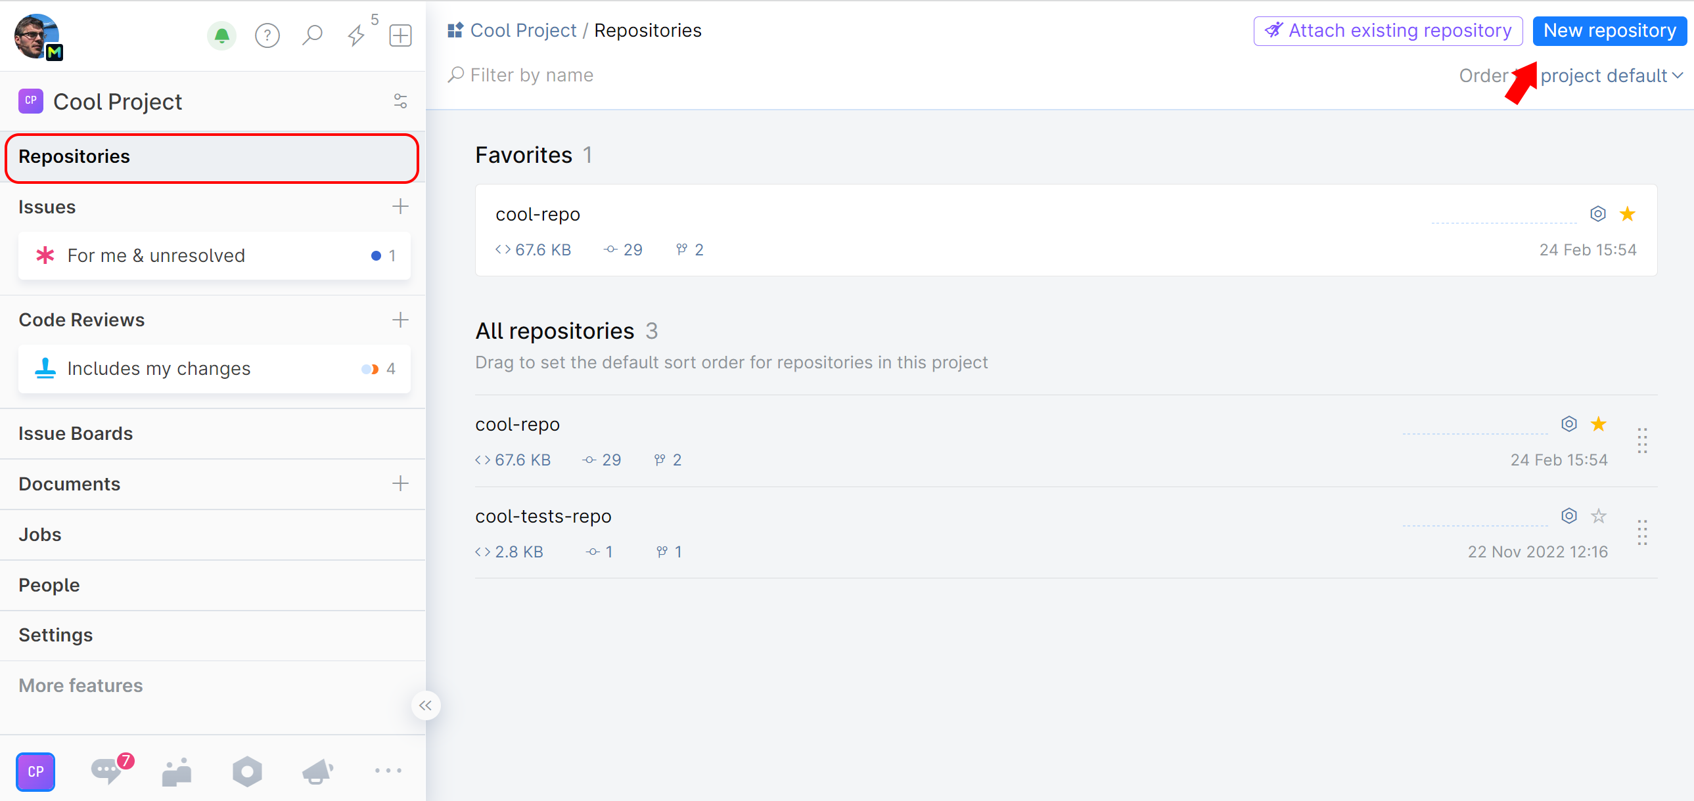This screenshot has width=1694, height=801.
Task: Open Issue Boards from the sidebar
Action: (x=75, y=433)
